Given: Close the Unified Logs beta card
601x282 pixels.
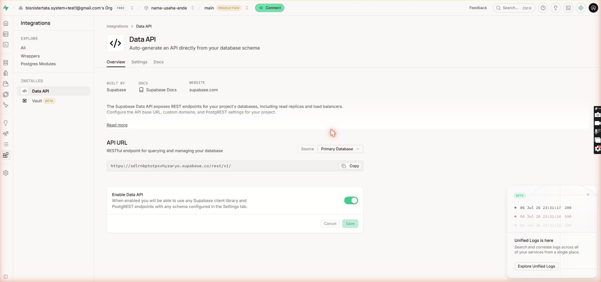Looking at the screenshot, I should (588, 194).
